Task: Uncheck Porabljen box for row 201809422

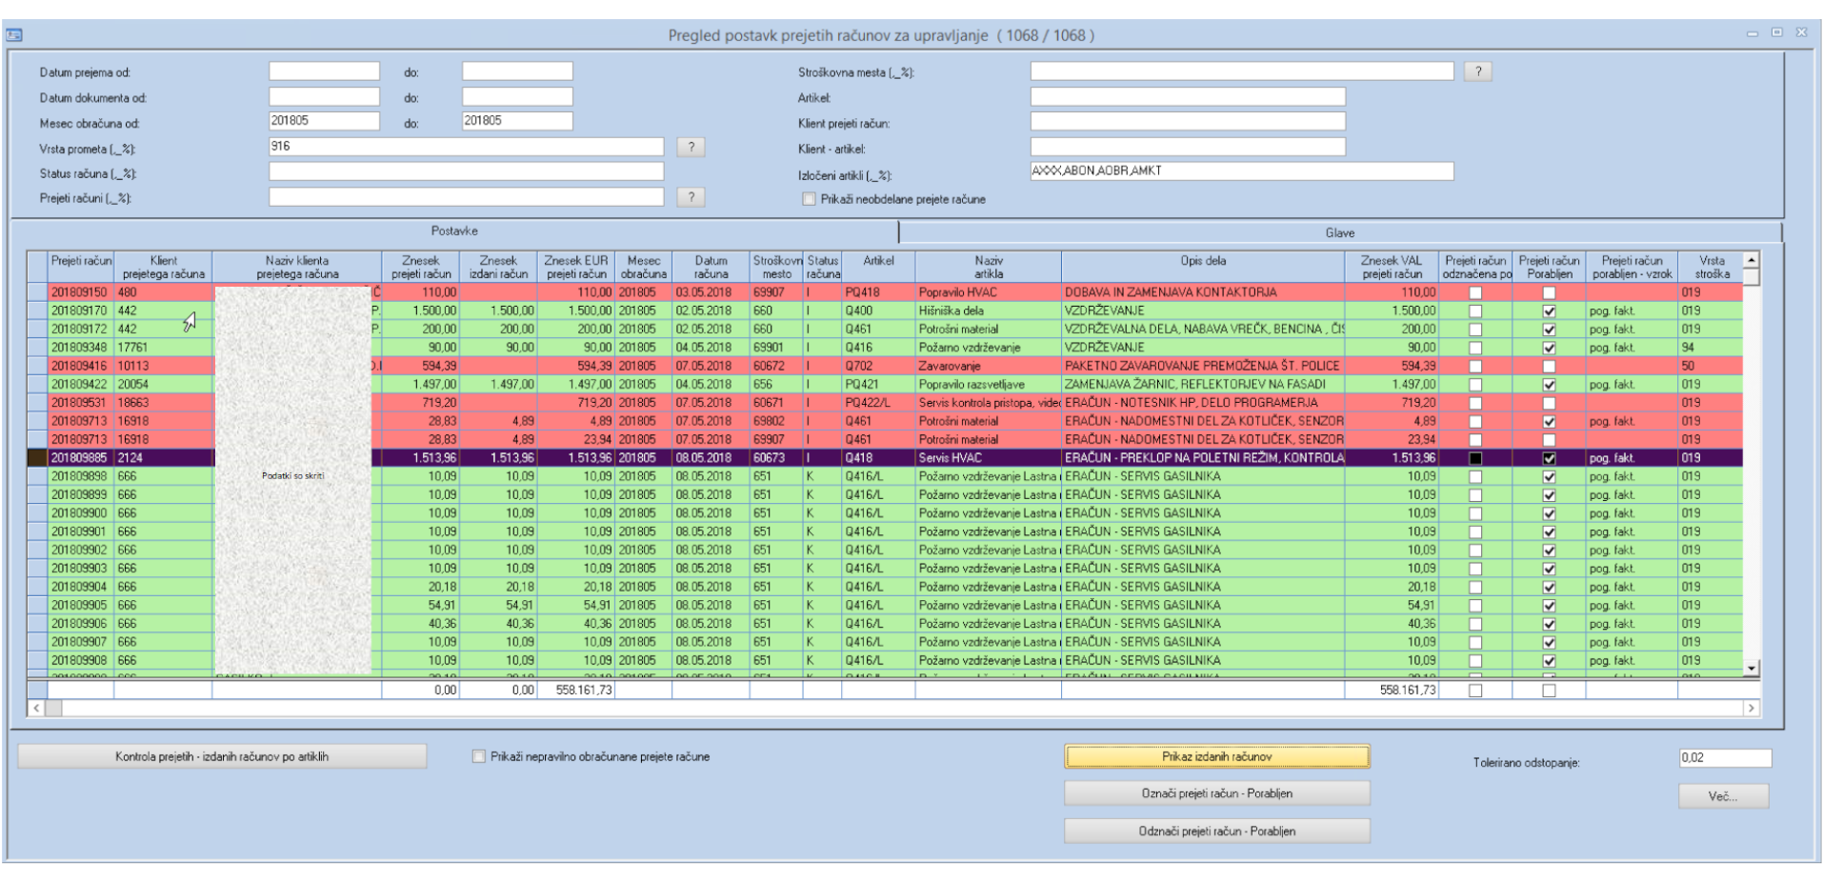Action: click(1549, 385)
